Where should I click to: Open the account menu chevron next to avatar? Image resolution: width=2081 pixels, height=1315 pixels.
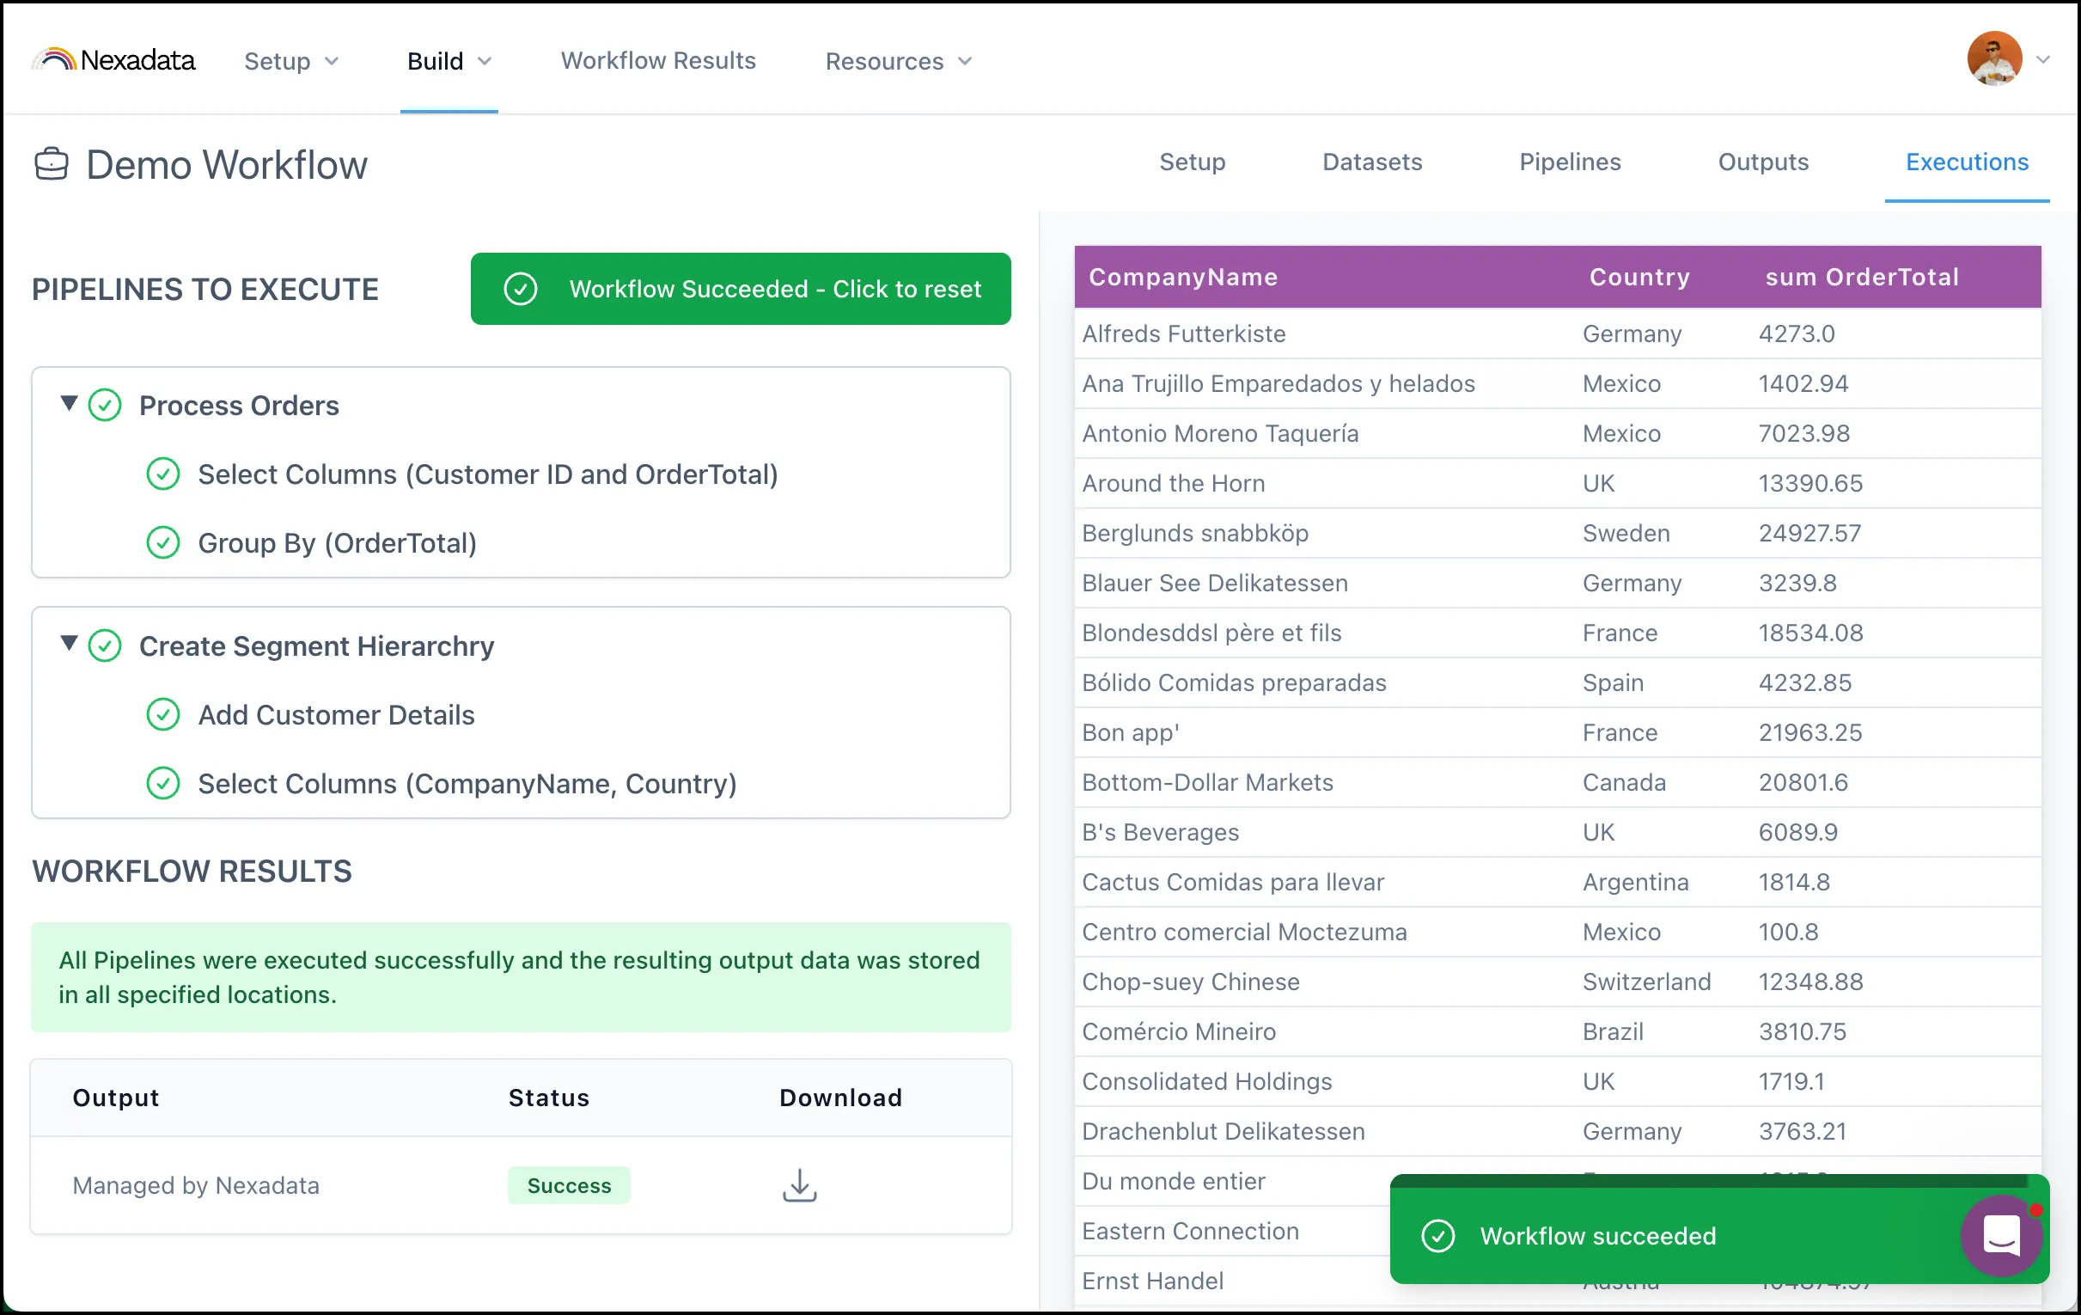(x=2043, y=59)
